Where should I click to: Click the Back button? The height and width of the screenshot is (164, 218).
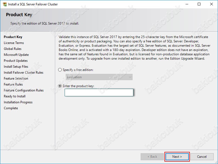click(x=152, y=157)
